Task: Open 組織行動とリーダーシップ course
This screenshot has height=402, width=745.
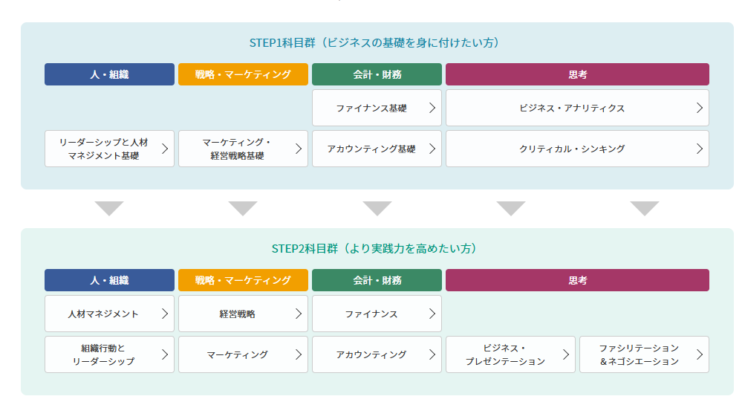Action: pos(109,354)
